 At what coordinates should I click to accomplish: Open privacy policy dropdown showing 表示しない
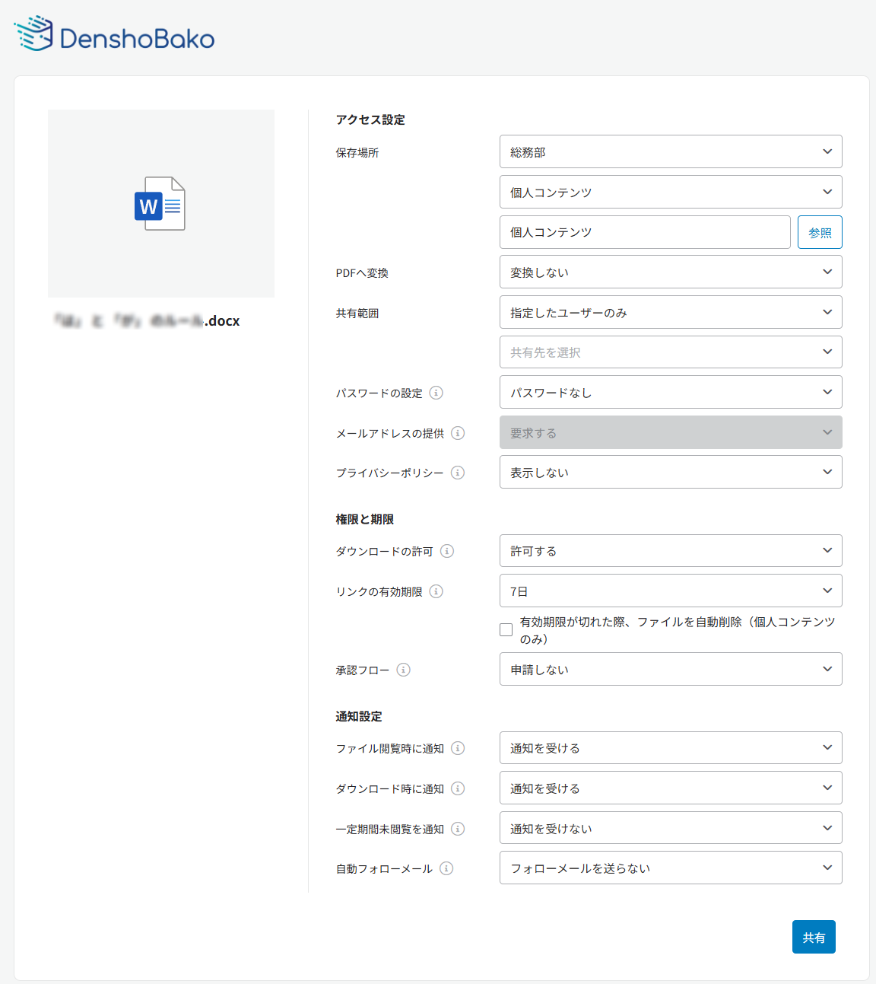[x=671, y=472]
